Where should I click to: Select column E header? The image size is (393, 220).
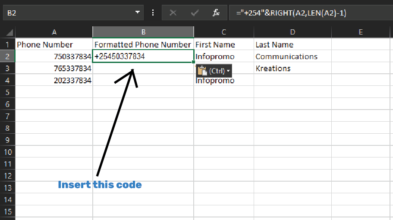tap(361, 32)
